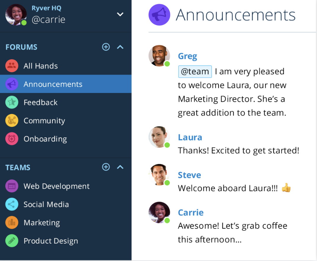Click Carrie's avatar in sidebar header
317x261 pixels.
coord(16,14)
